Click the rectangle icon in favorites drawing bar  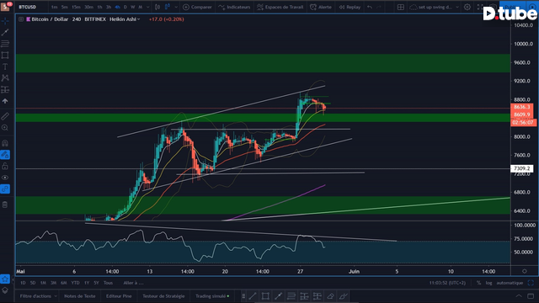click(265, 295)
